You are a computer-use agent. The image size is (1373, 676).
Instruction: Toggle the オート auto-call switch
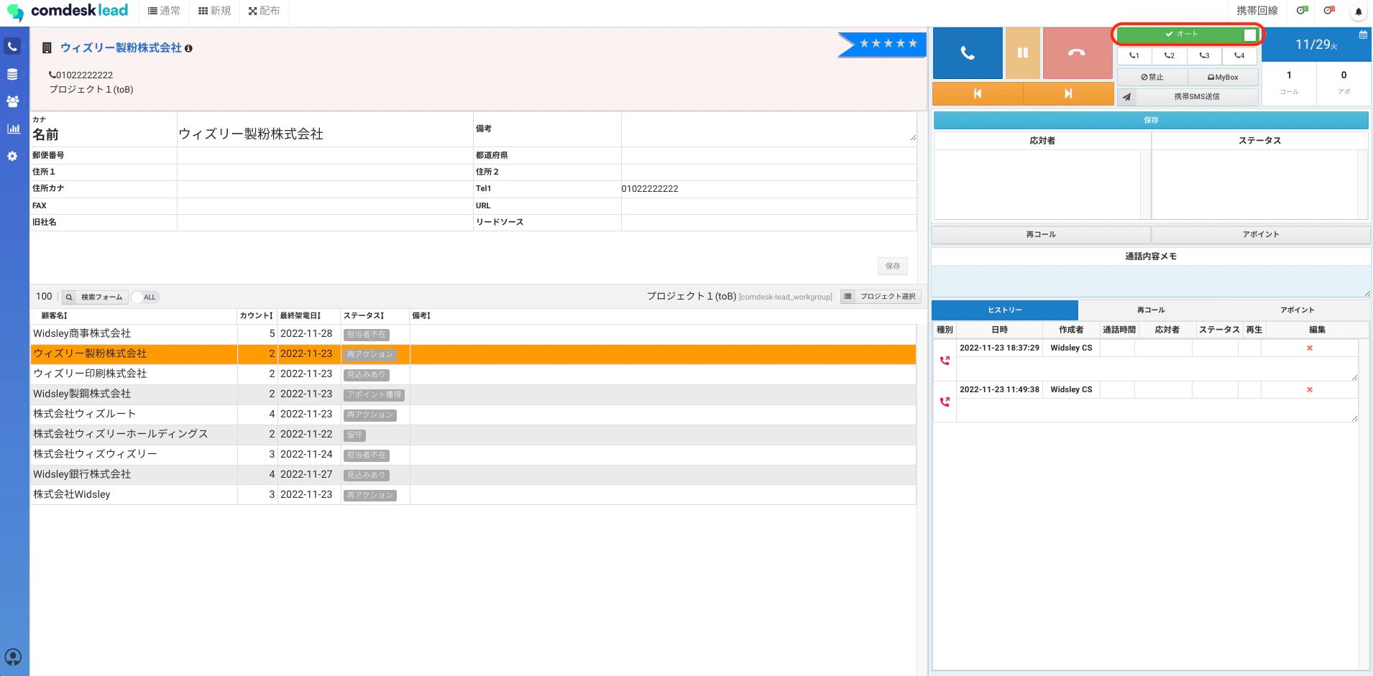point(1188,34)
